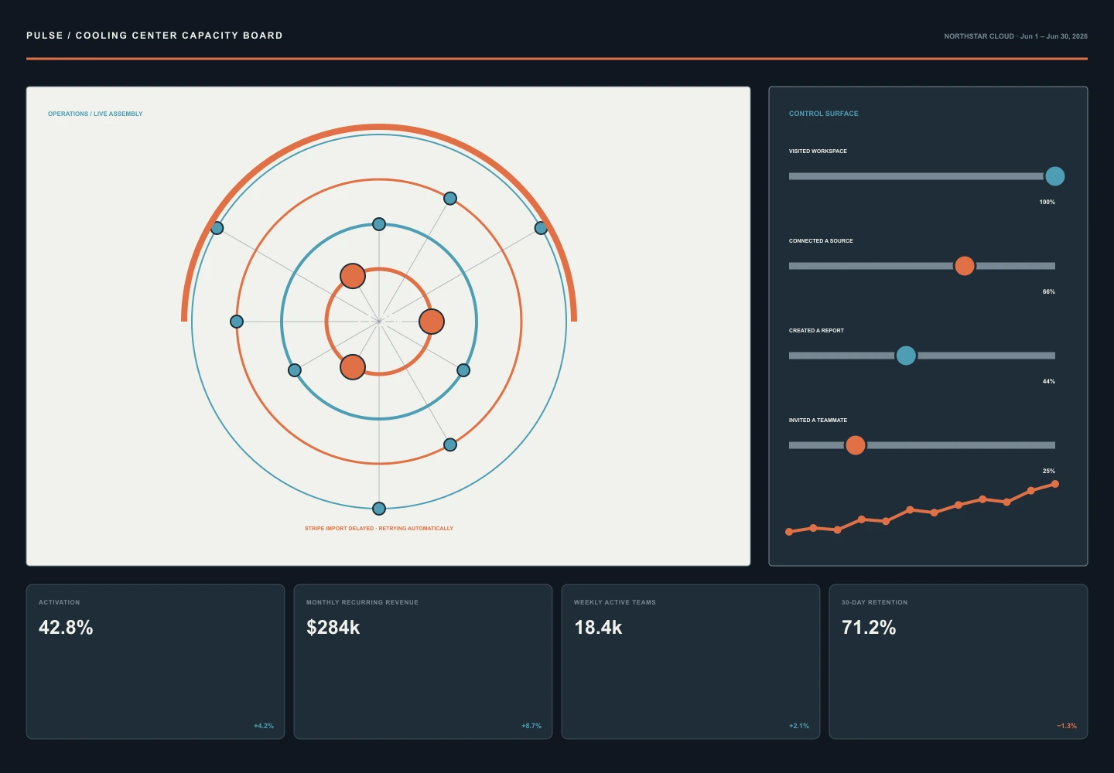Open the Monthly Recurring Revenue $284k card
The image size is (1114, 773).
click(x=423, y=662)
